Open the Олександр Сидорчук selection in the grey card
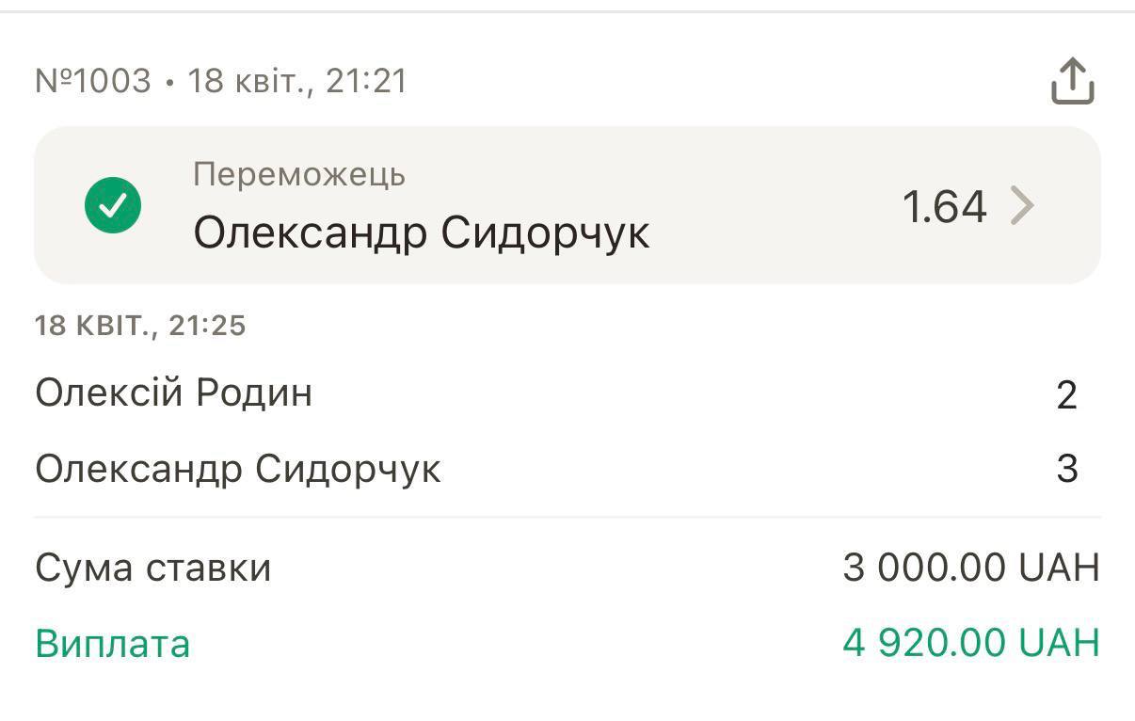Image resolution: width=1135 pixels, height=721 pixels. coord(421,233)
